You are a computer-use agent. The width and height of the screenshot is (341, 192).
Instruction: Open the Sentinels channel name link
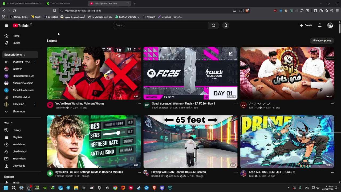[60, 108]
